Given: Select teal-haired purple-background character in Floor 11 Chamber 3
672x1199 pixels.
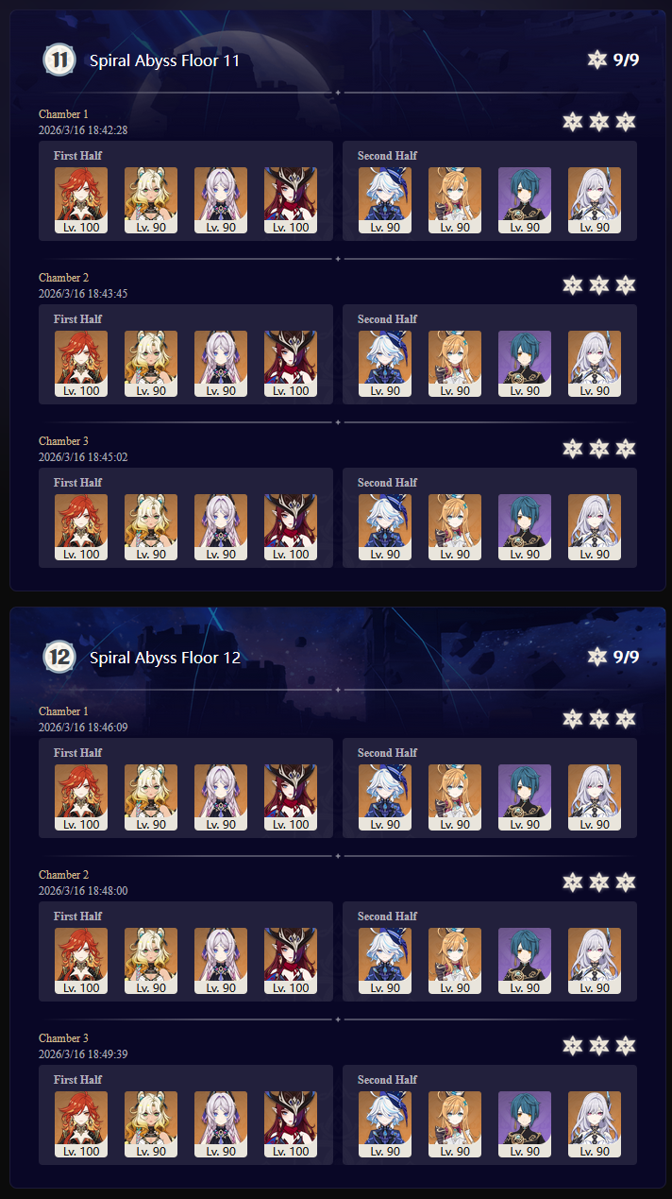Looking at the screenshot, I should click(525, 527).
